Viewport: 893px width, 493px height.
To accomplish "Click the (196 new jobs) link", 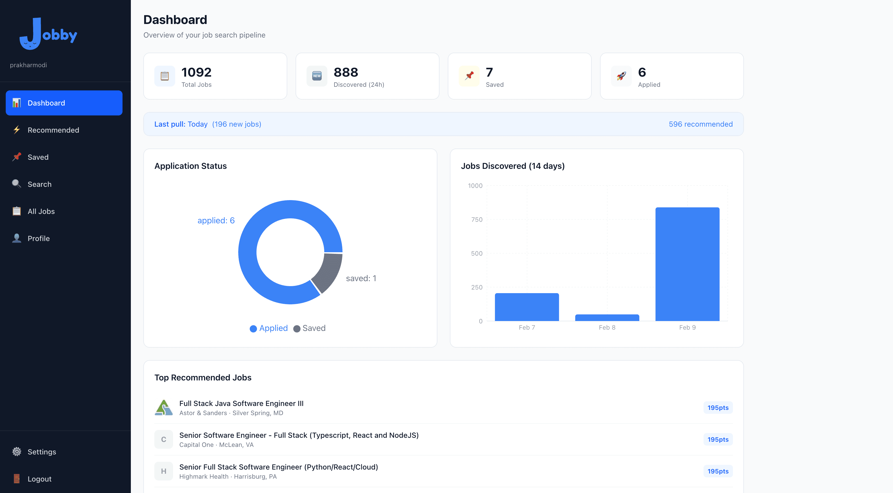I will click(x=236, y=124).
